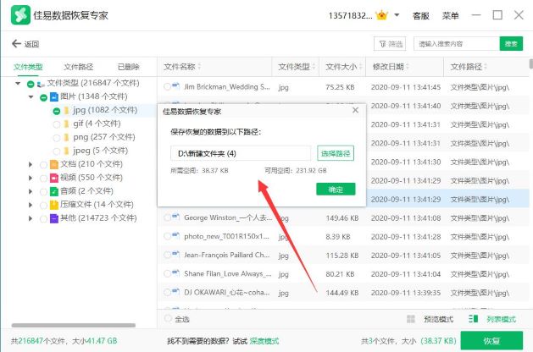Open the 深度模式 link
533x352 pixels.
264,341
